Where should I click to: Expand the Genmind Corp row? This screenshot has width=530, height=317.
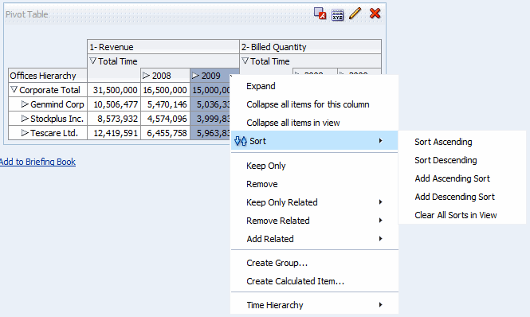click(25, 104)
